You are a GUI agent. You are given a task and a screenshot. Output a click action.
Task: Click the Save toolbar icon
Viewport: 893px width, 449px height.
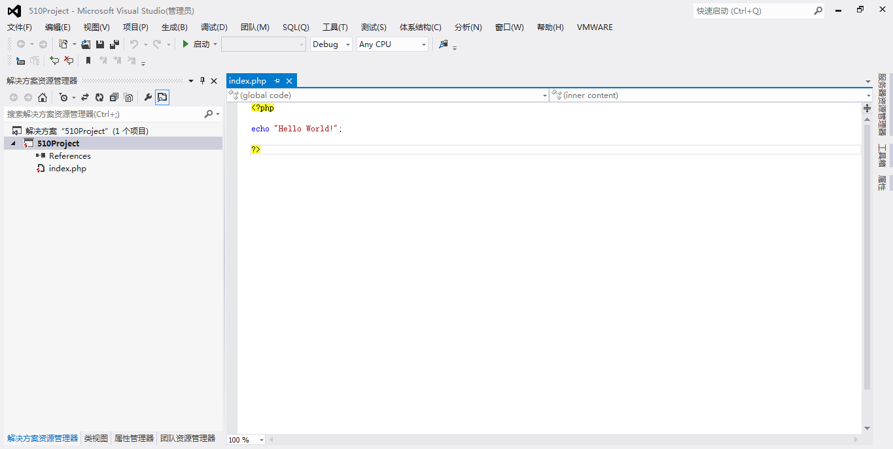click(100, 44)
